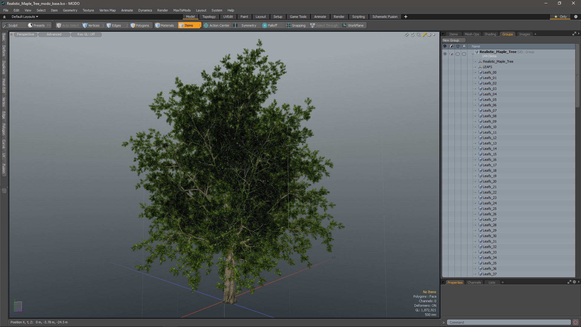Open the Geometry menu

point(70,10)
